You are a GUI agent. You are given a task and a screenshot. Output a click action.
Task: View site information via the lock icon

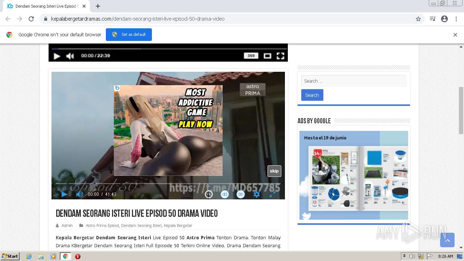pos(45,19)
